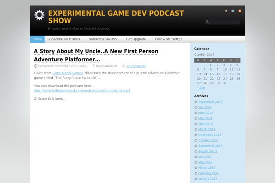Open July 2013 archive
Screen dimensions: 275x183
205,157
